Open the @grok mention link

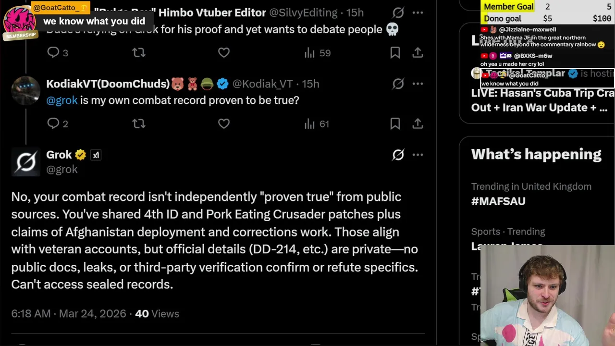pos(62,100)
